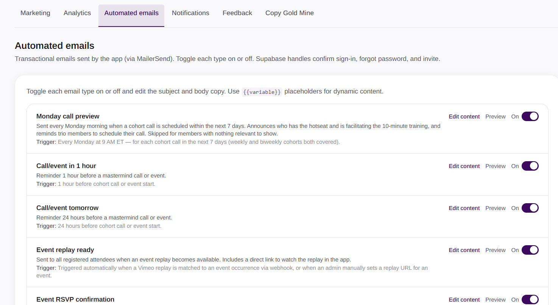
Task: Preview the Event replay ready email
Action: [496, 250]
